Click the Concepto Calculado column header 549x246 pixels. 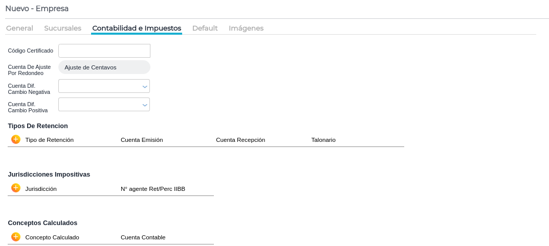(x=52, y=237)
